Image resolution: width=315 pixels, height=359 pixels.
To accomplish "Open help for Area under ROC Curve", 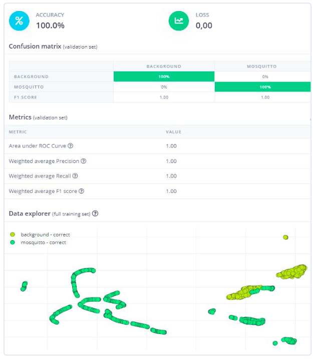I will click(x=71, y=146).
